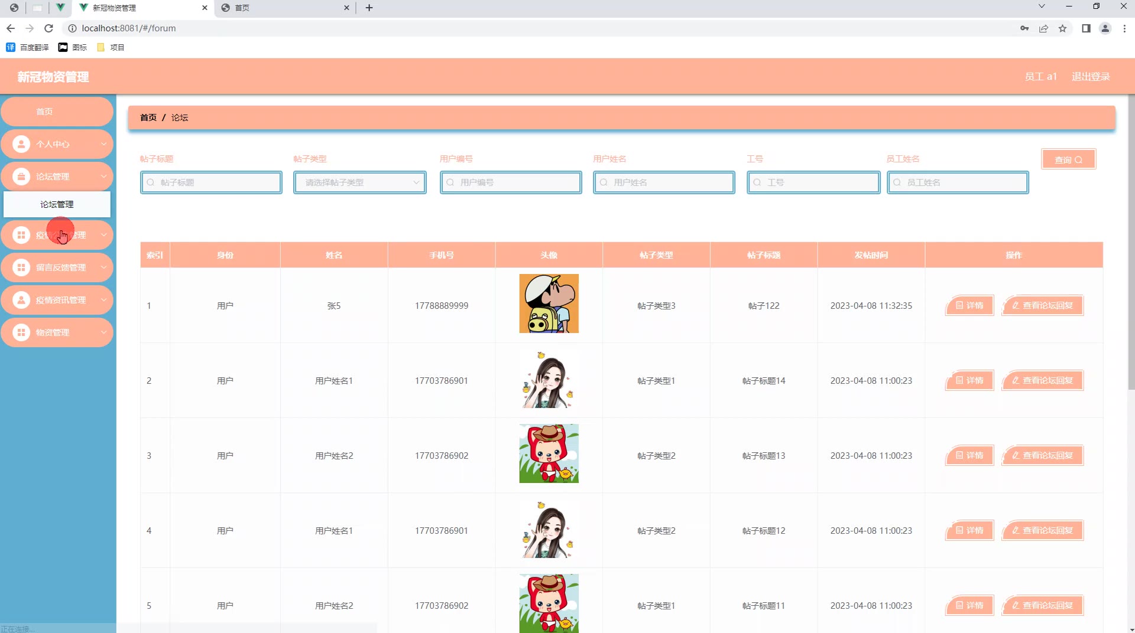Open the 百度翻译 bookmark
Viewport: 1135px width, 633px height.
[27, 47]
